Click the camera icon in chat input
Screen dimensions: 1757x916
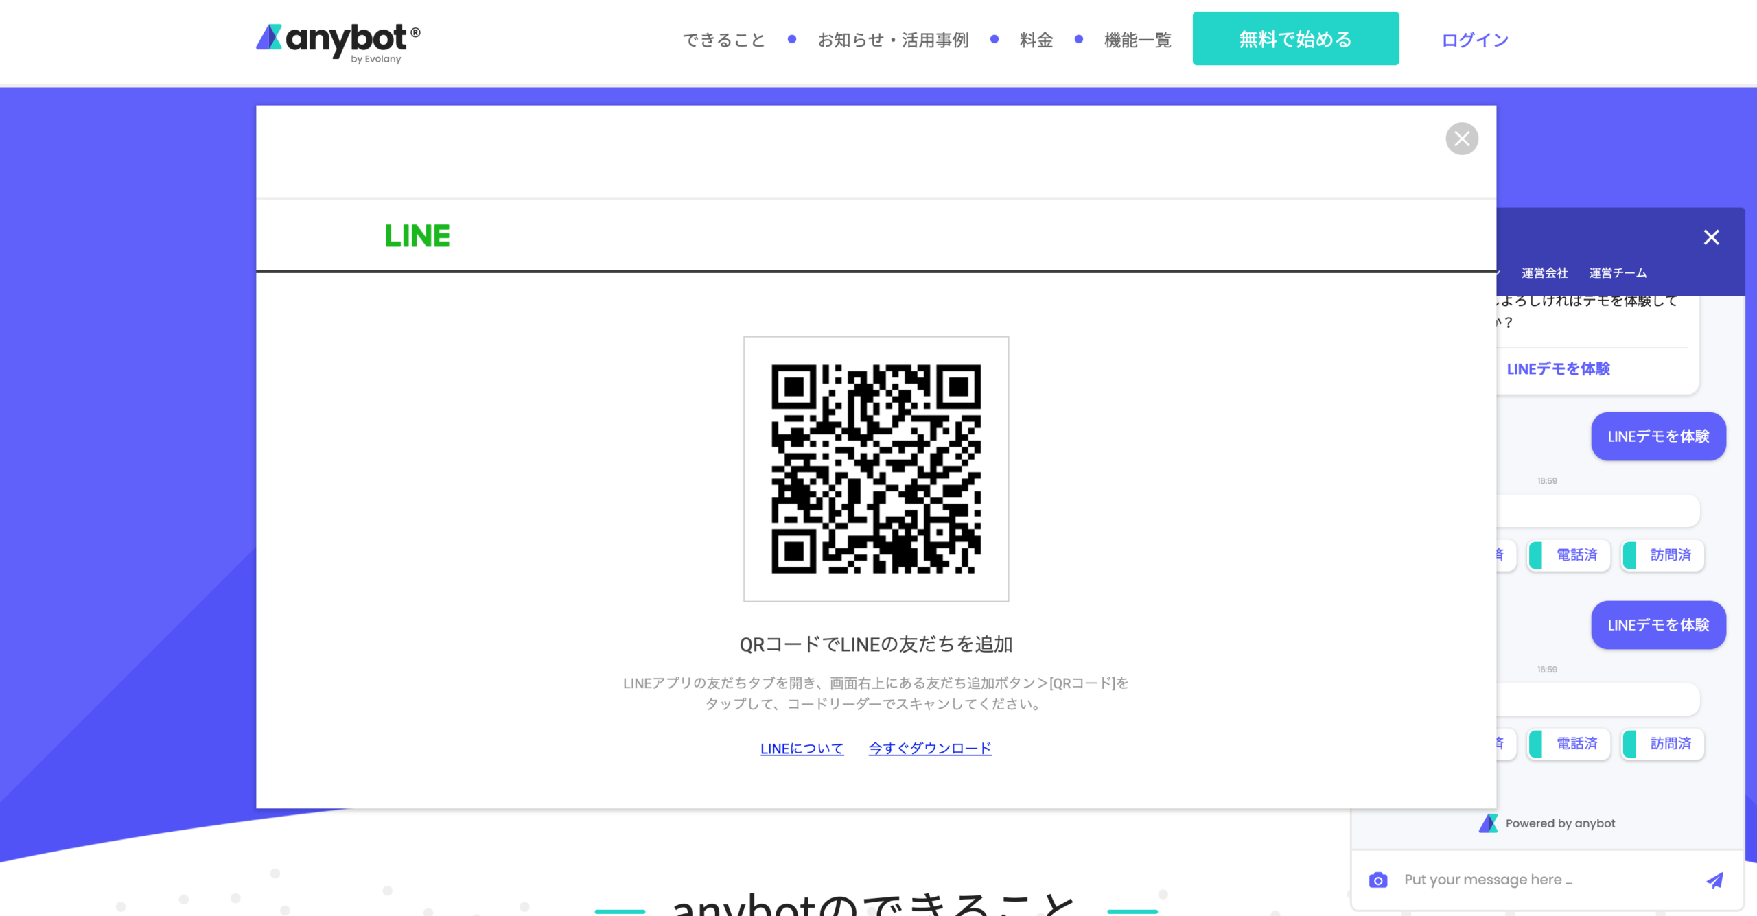pos(1378,880)
